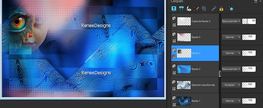Select the Raster 3 layer thumbnail
Viewport: 263px width, 108px height.
184,37
